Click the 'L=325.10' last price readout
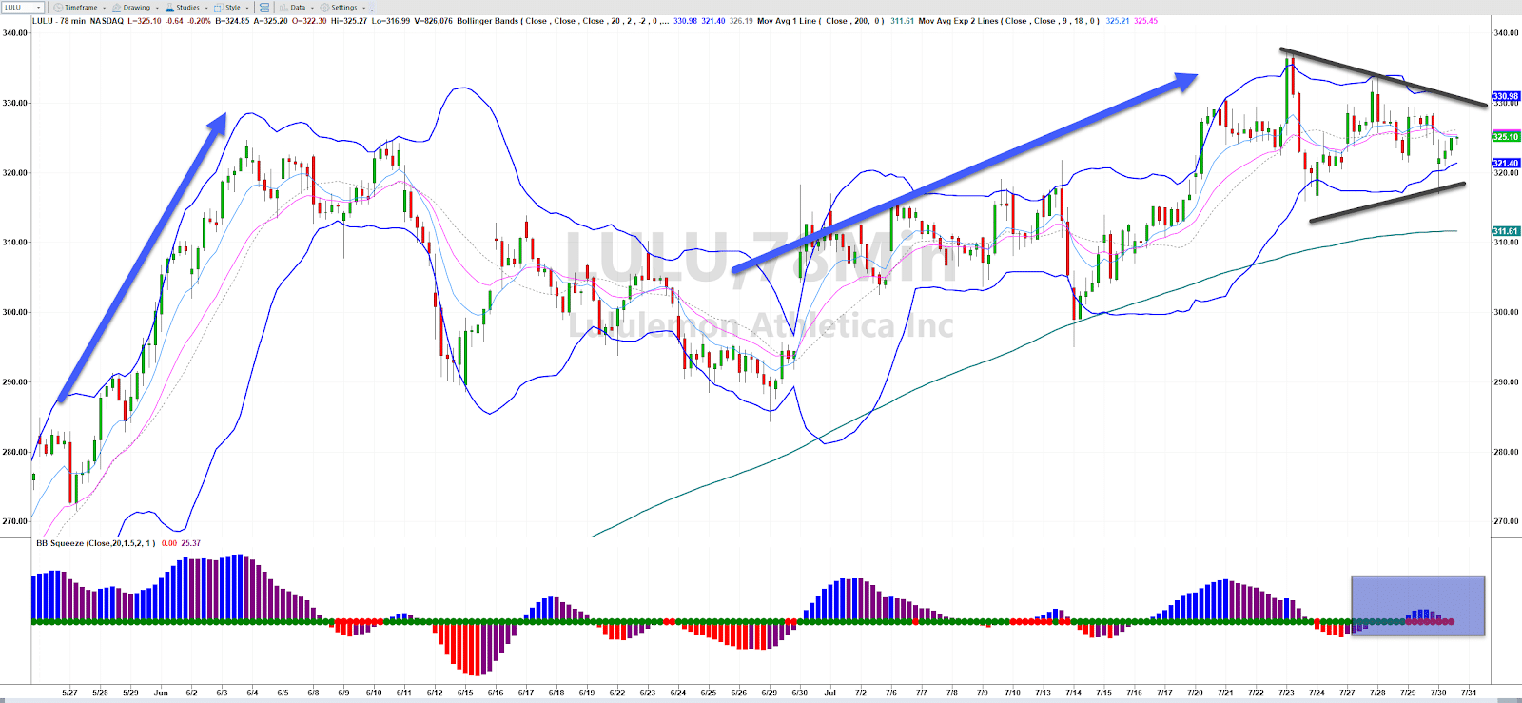 (145, 21)
